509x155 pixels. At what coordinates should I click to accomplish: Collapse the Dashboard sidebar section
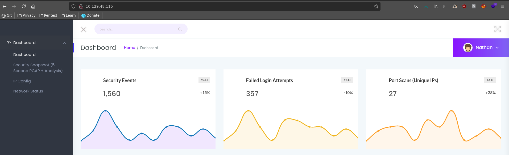point(64,43)
